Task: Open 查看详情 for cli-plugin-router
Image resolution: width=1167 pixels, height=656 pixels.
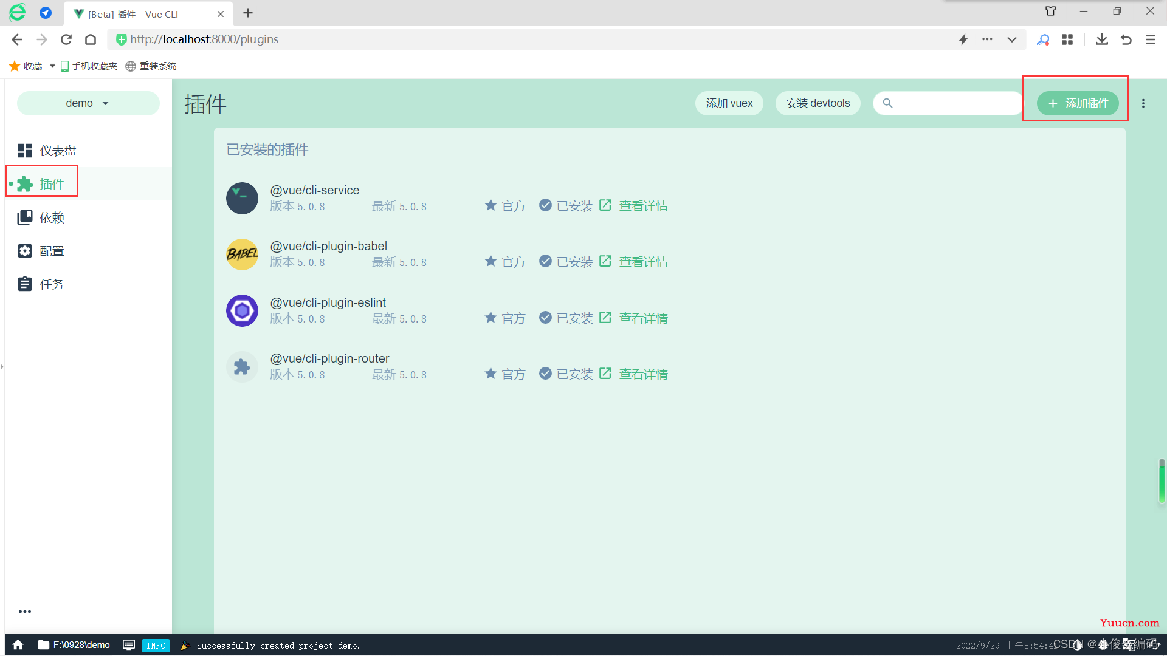Action: point(633,374)
